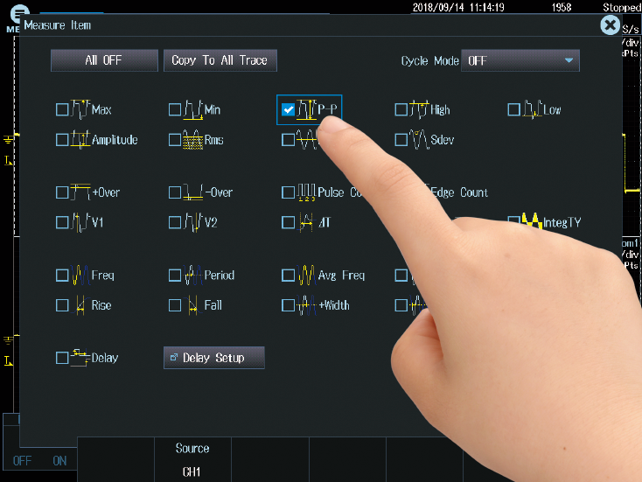Viewport: 642px width, 482px height.
Task: Click the Max waveform icon
Action: point(80,109)
